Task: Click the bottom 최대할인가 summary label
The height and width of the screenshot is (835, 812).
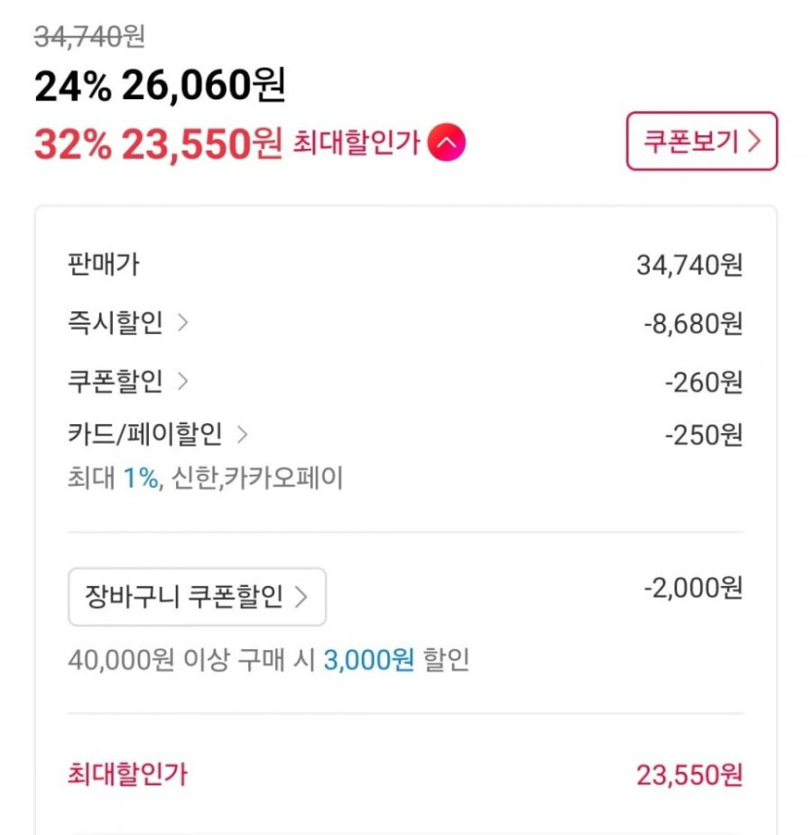Action: [127, 775]
